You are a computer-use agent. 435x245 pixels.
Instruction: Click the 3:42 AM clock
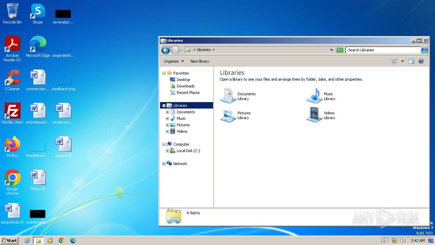click(x=418, y=241)
